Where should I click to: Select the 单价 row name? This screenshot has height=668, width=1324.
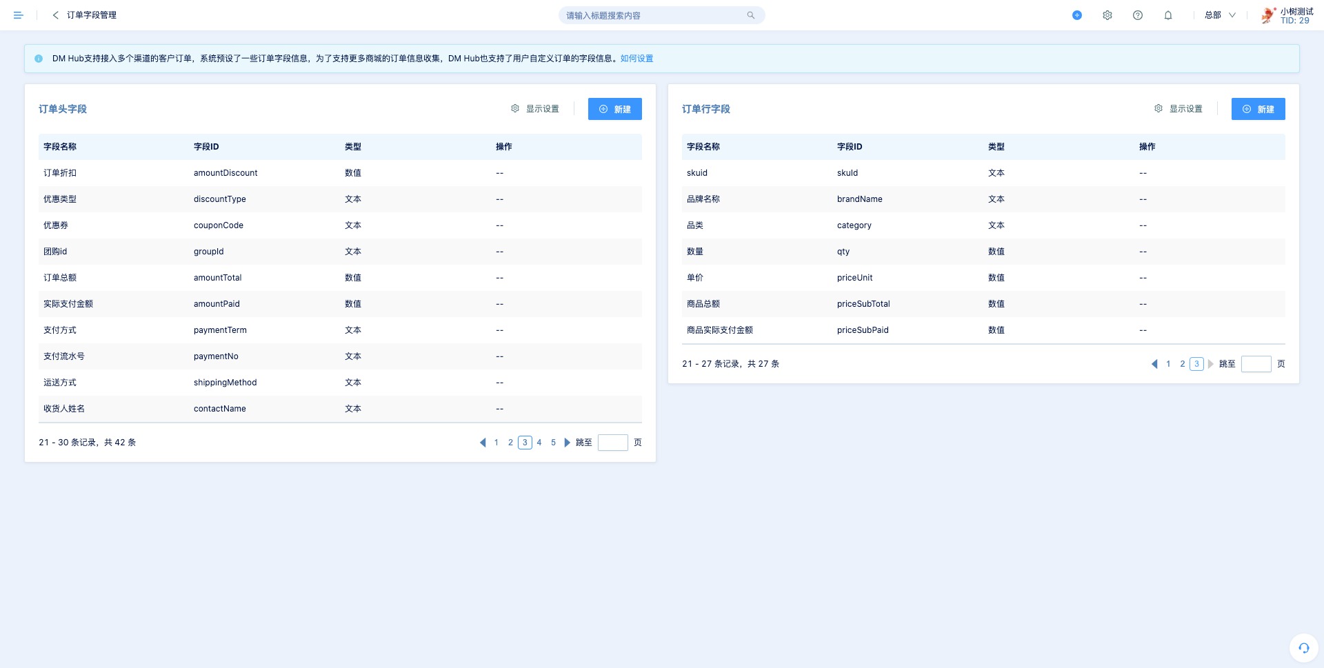tap(695, 278)
